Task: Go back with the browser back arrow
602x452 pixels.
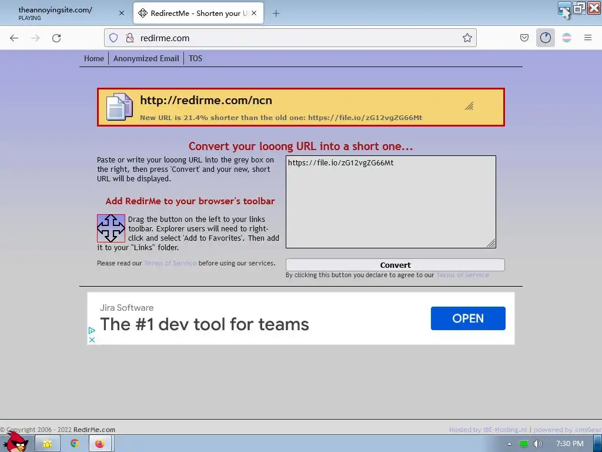Action: (x=14, y=38)
